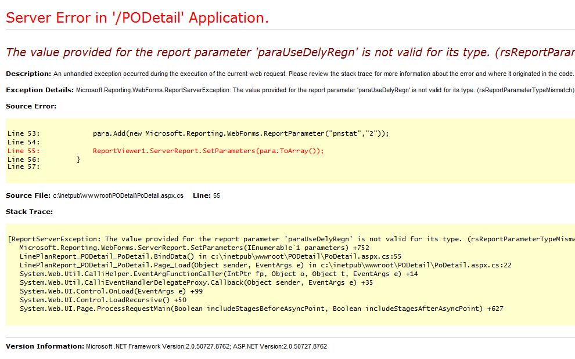The height and width of the screenshot is (359, 575).
Task: Click the 'Version Information:' label
Action: tap(45, 347)
